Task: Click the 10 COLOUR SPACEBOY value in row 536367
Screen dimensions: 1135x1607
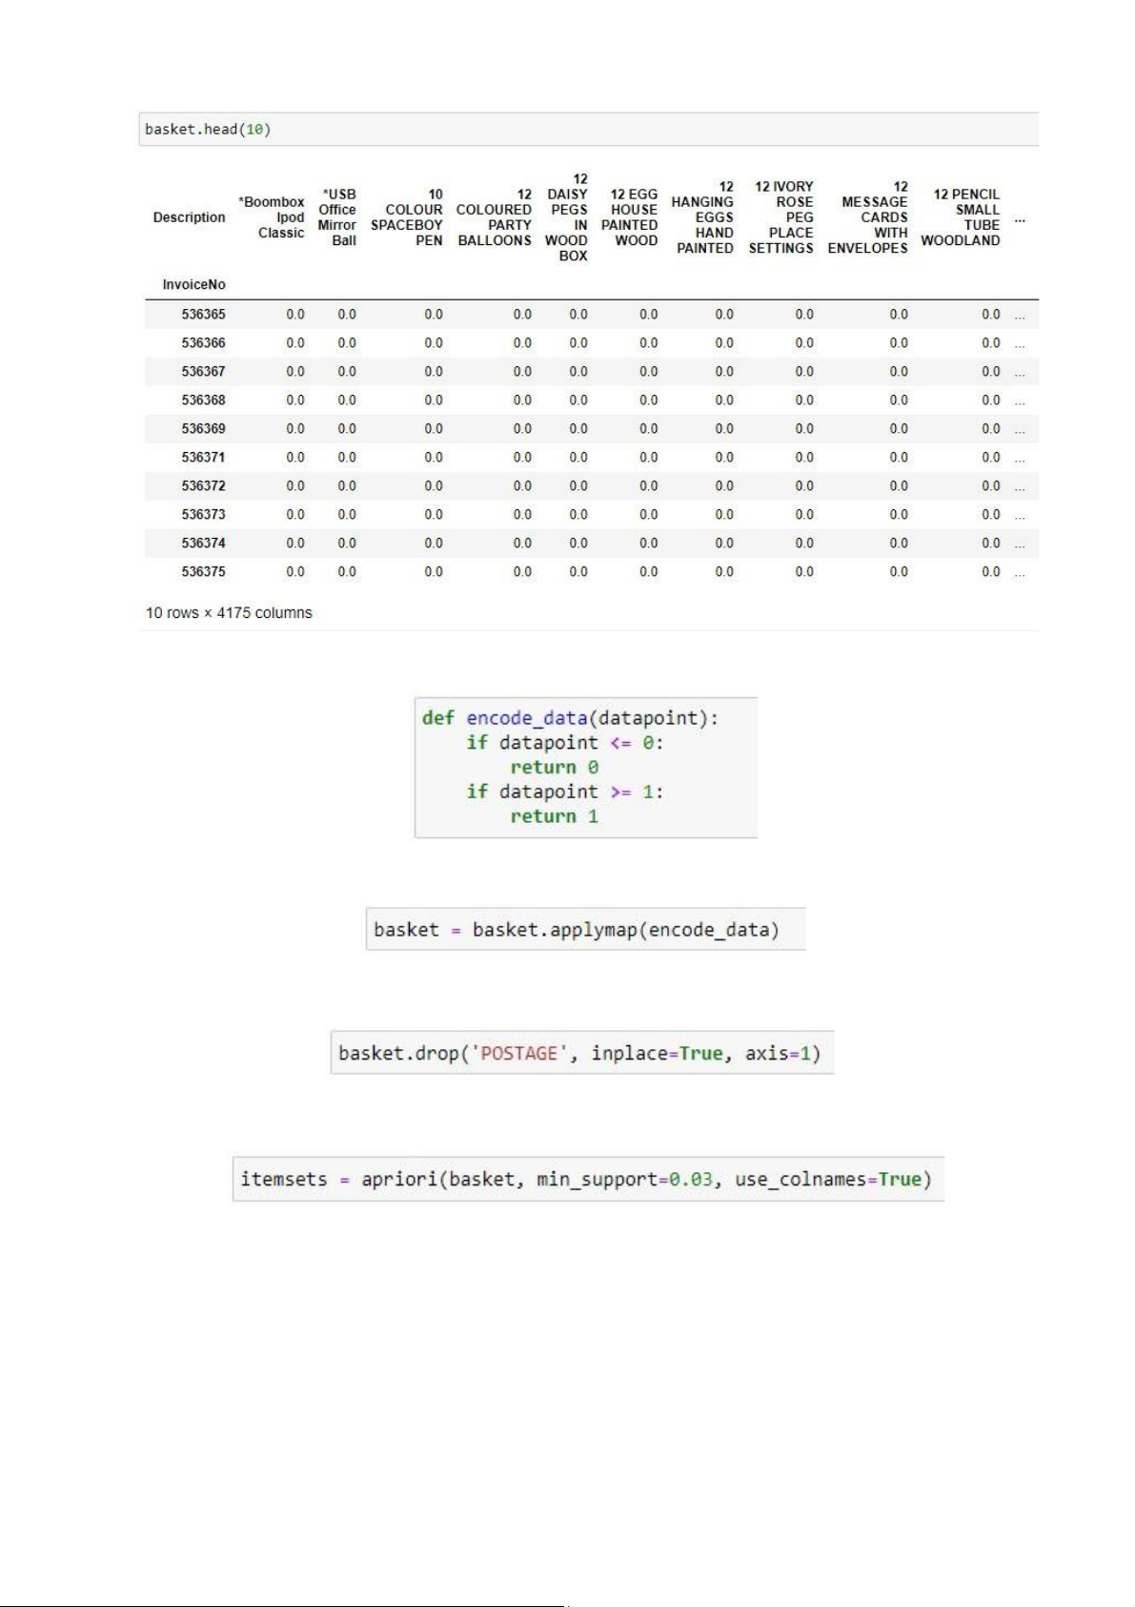Action: 434,371
